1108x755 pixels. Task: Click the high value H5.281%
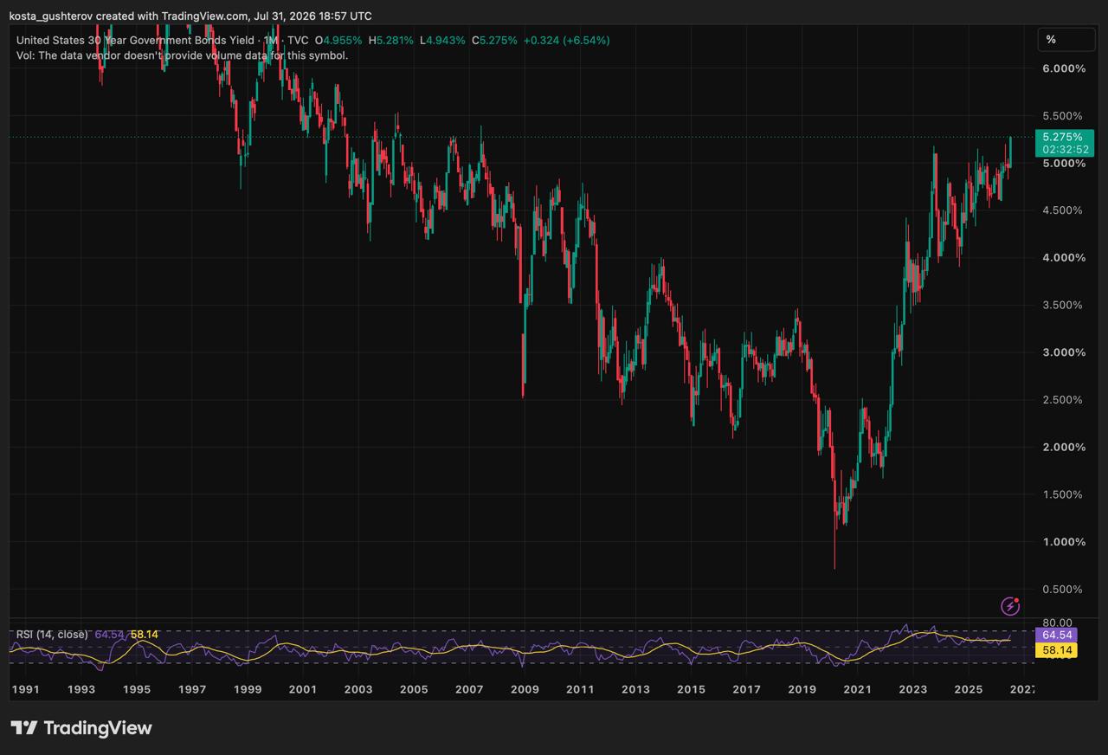pos(392,40)
